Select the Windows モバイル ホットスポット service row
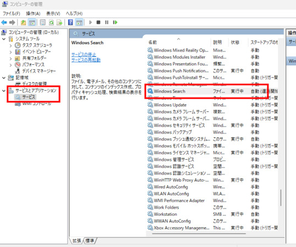The width and height of the screenshot is (296, 247). pos(212,146)
